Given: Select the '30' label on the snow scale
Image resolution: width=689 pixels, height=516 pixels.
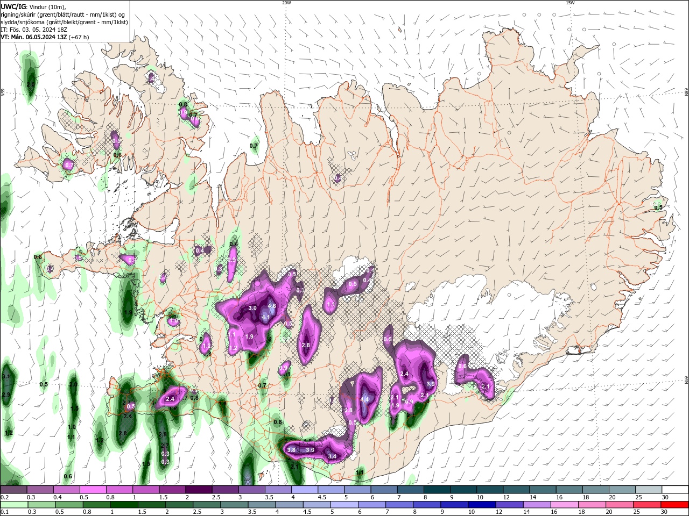Looking at the screenshot, I should point(666,497).
